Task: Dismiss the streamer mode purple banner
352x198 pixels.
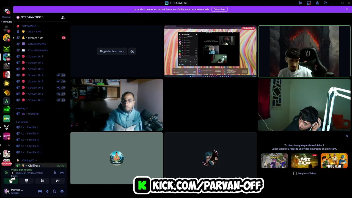Action: [x=347, y=9]
